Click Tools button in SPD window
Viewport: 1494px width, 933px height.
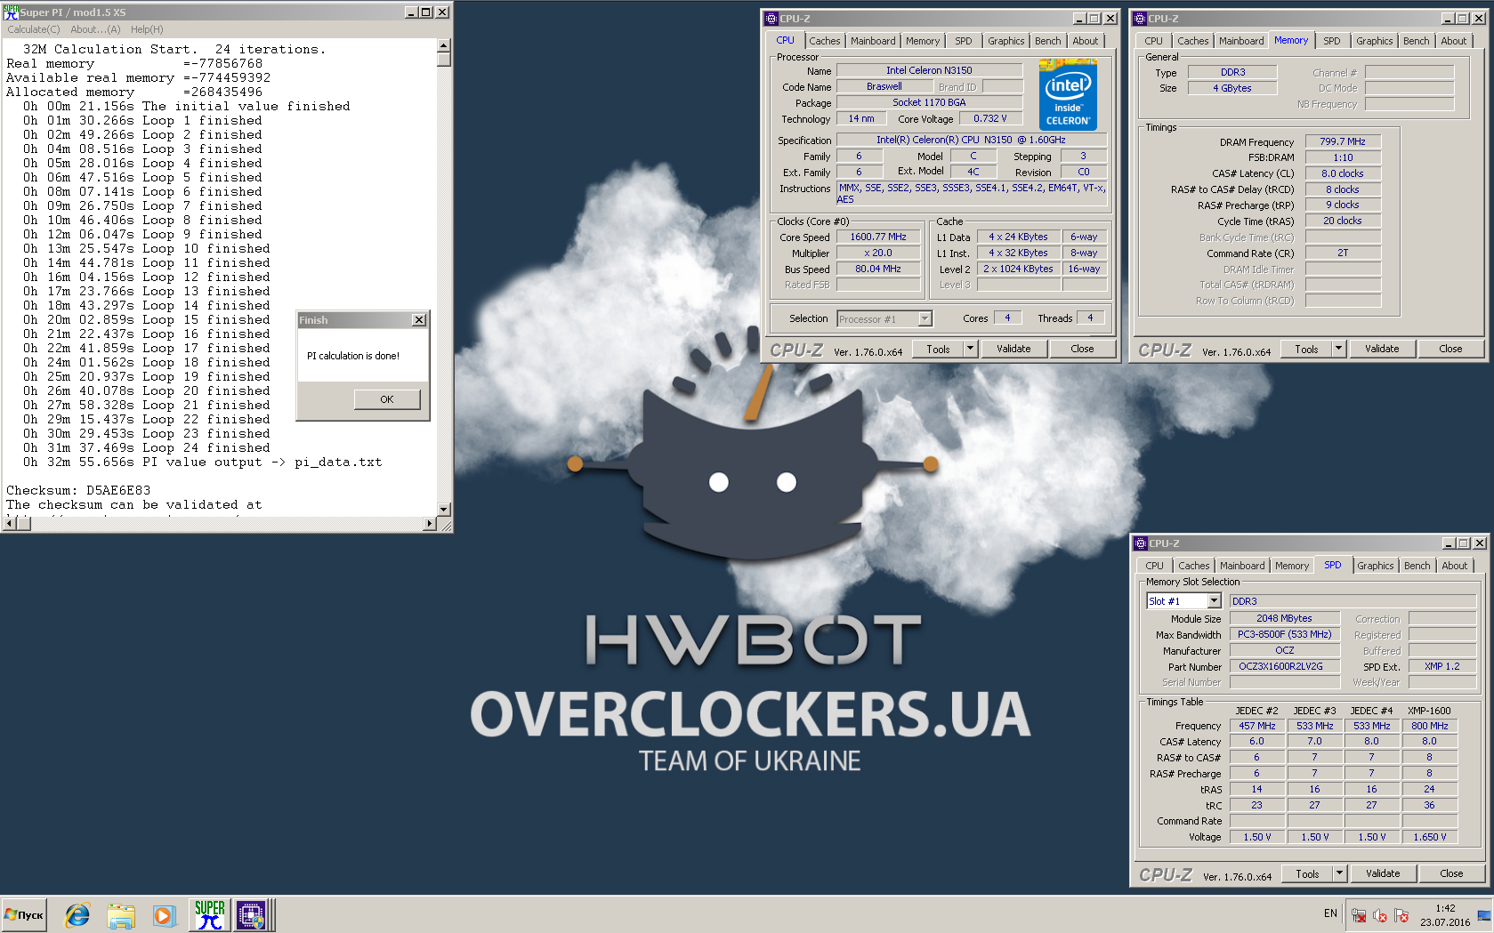[x=1307, y=873]
